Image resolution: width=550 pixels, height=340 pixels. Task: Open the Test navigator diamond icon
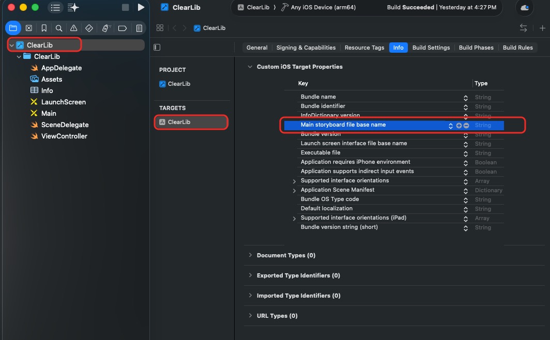89,28
